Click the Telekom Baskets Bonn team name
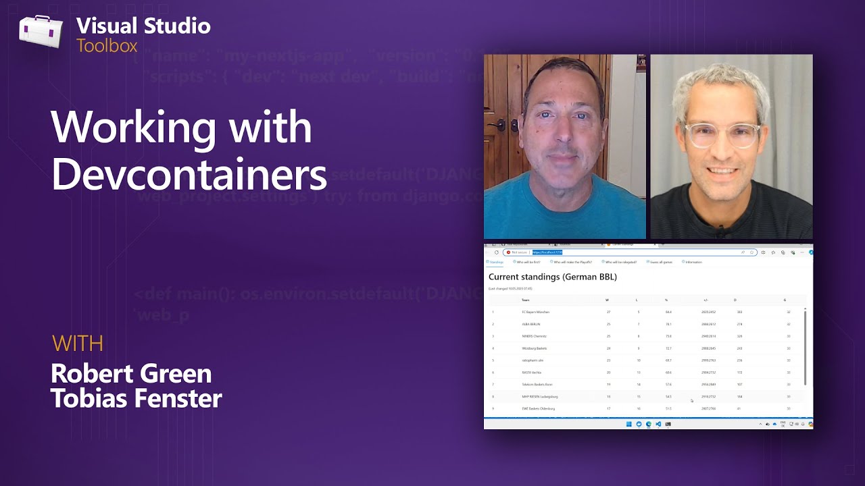The height and width of the screenshot is (486, 865). click(537, 385)
